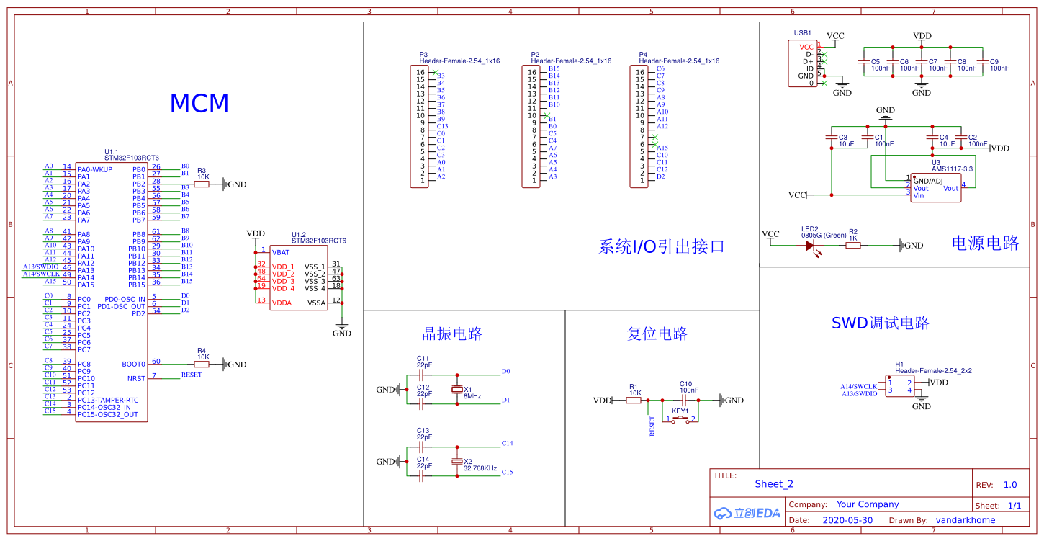Screen dimensions: 1044x541
Task: Click the VSSA pin label
Action: click(x=316, y=303)
